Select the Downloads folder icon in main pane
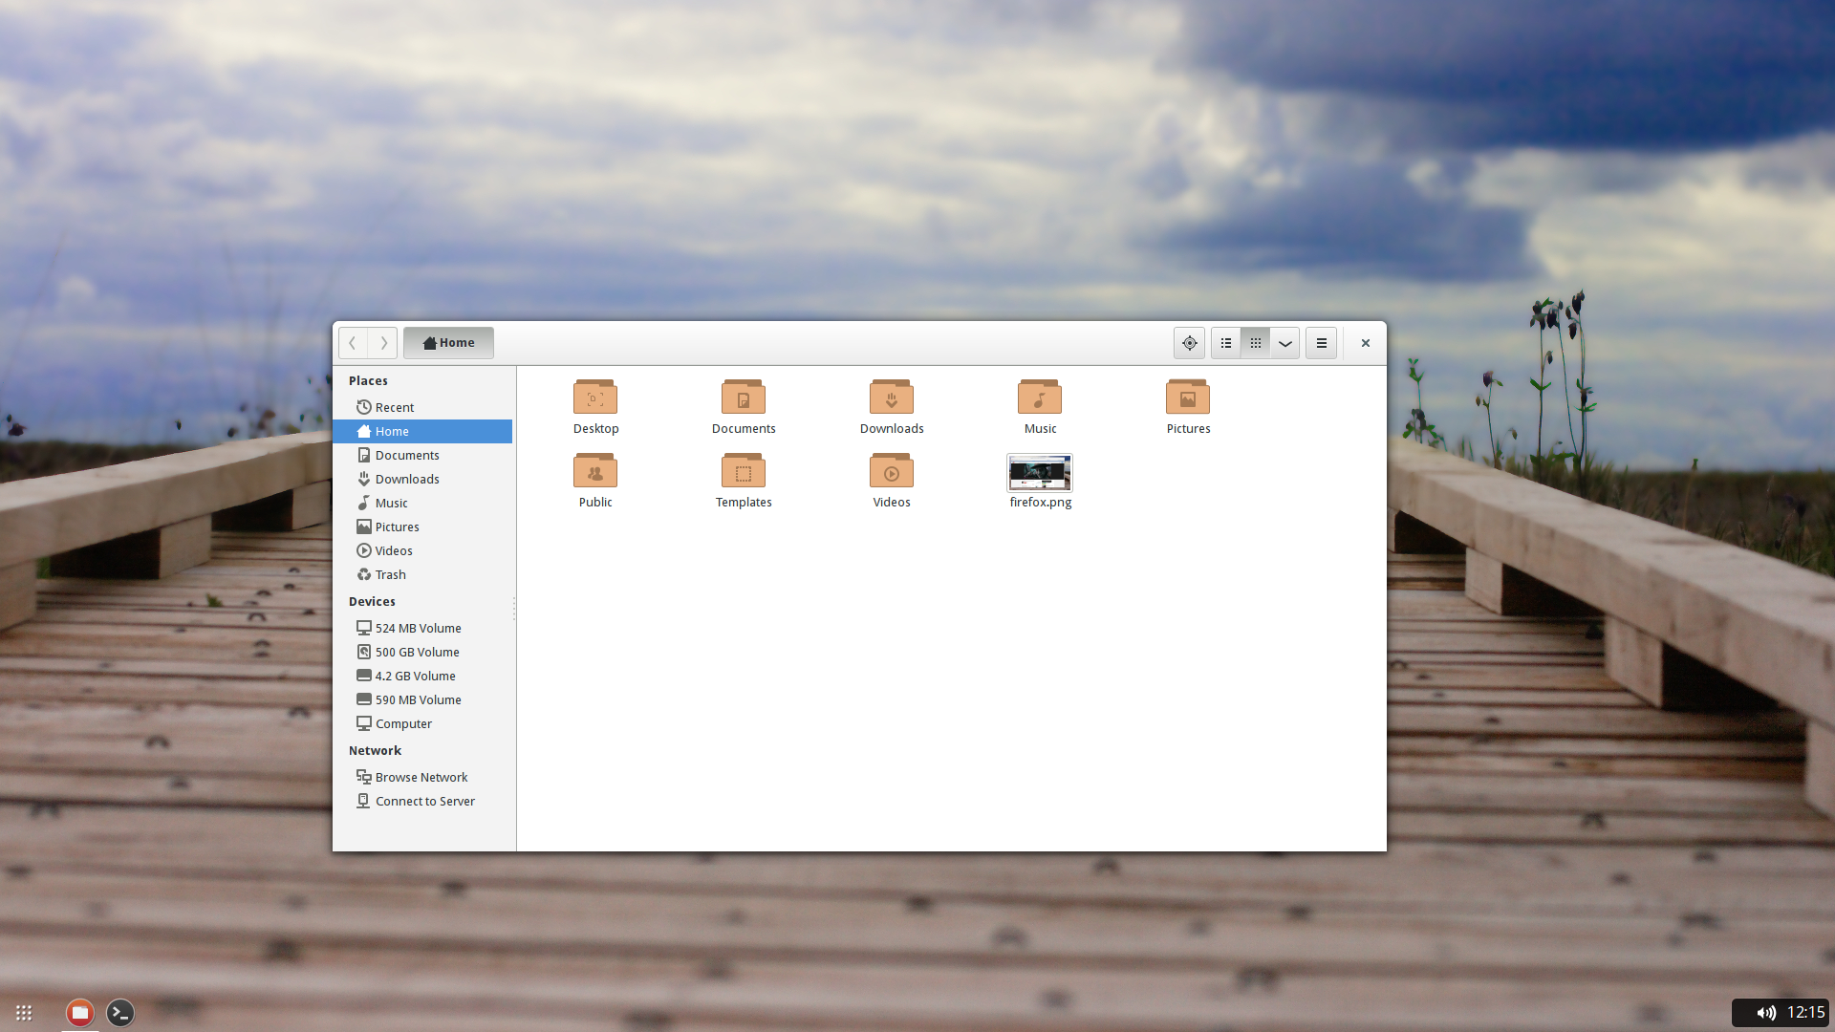Image resolution: width=1835 pixels, height=1032 pixels. (x=892, y=397)
